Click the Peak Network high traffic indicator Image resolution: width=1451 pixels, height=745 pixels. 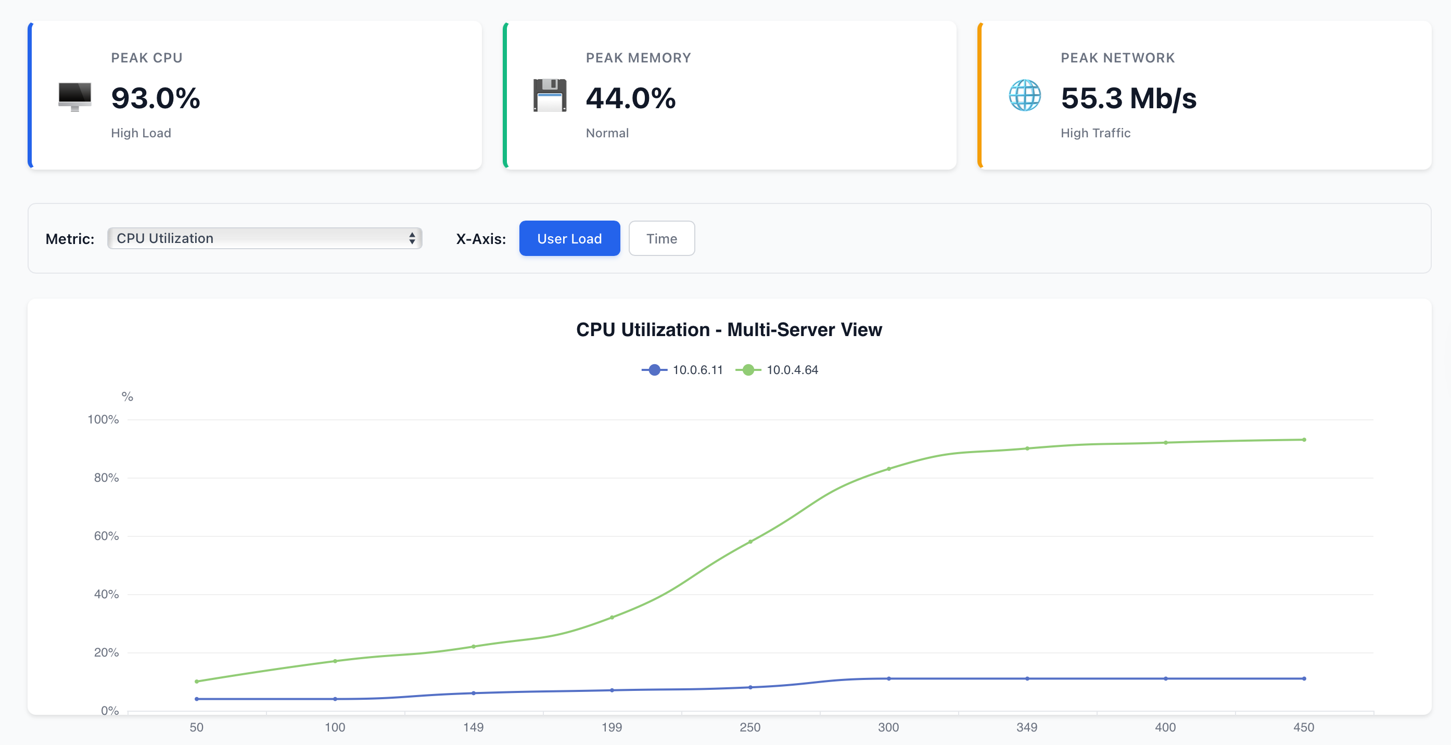click(1095, 133)
